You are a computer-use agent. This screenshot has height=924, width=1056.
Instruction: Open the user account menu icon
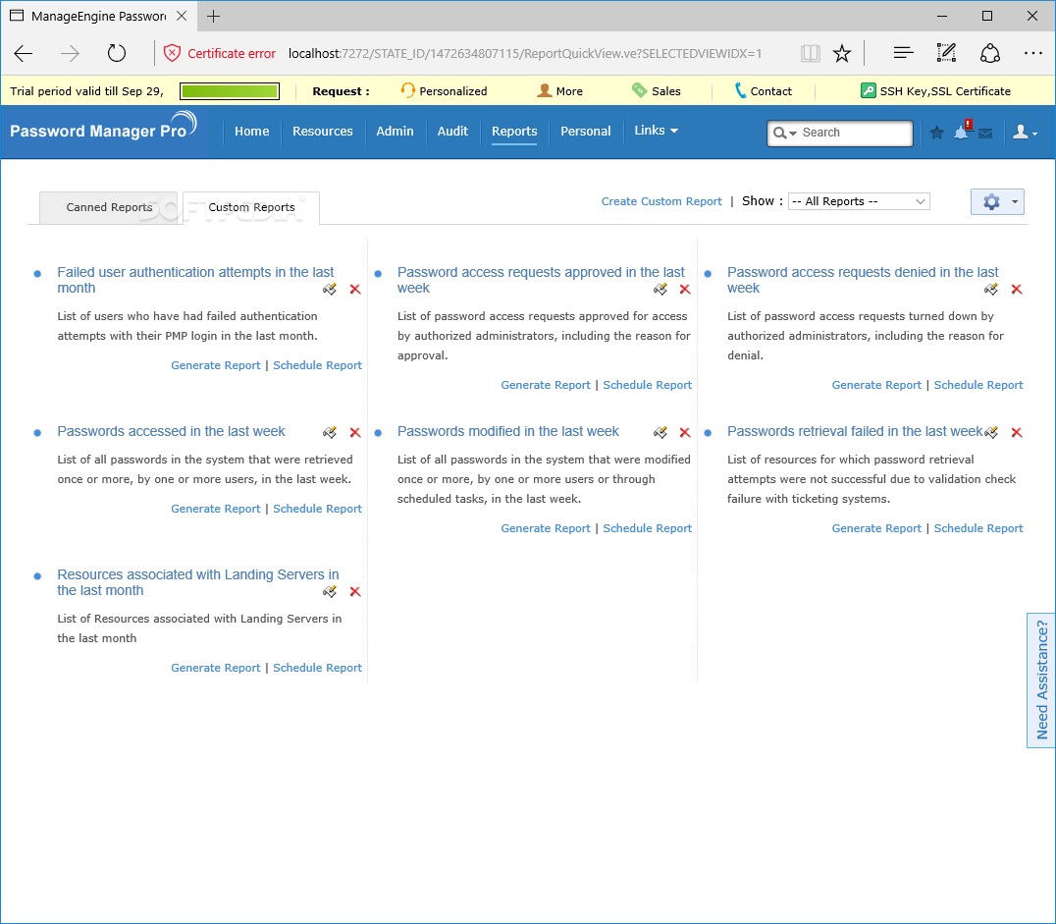pyautogui.click(x=1025, y=133)
